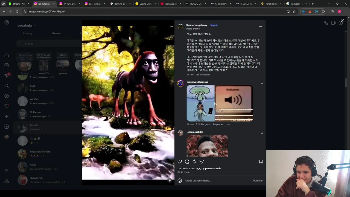Open the hamburger More menu in sidebar
350x197 pixels.
click(x=7, y=171)
